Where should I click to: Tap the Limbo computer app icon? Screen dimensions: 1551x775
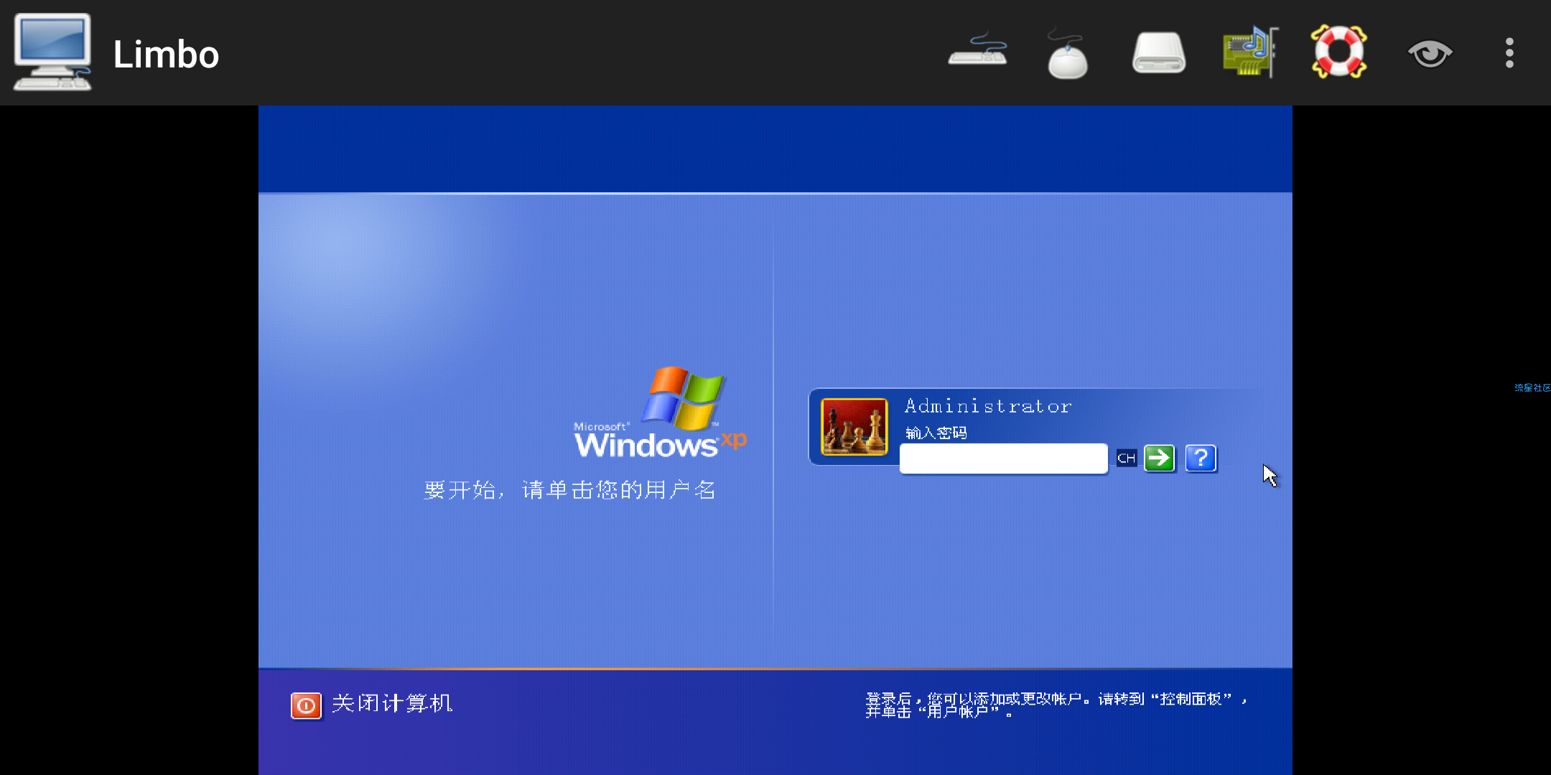pos(52,52)
